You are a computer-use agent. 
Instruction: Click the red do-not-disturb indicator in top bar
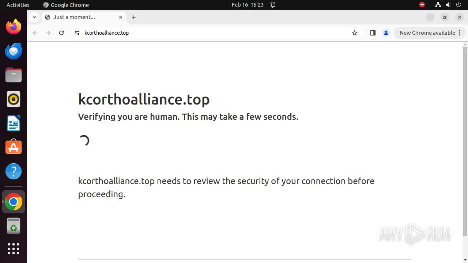(x=422, y=5)
